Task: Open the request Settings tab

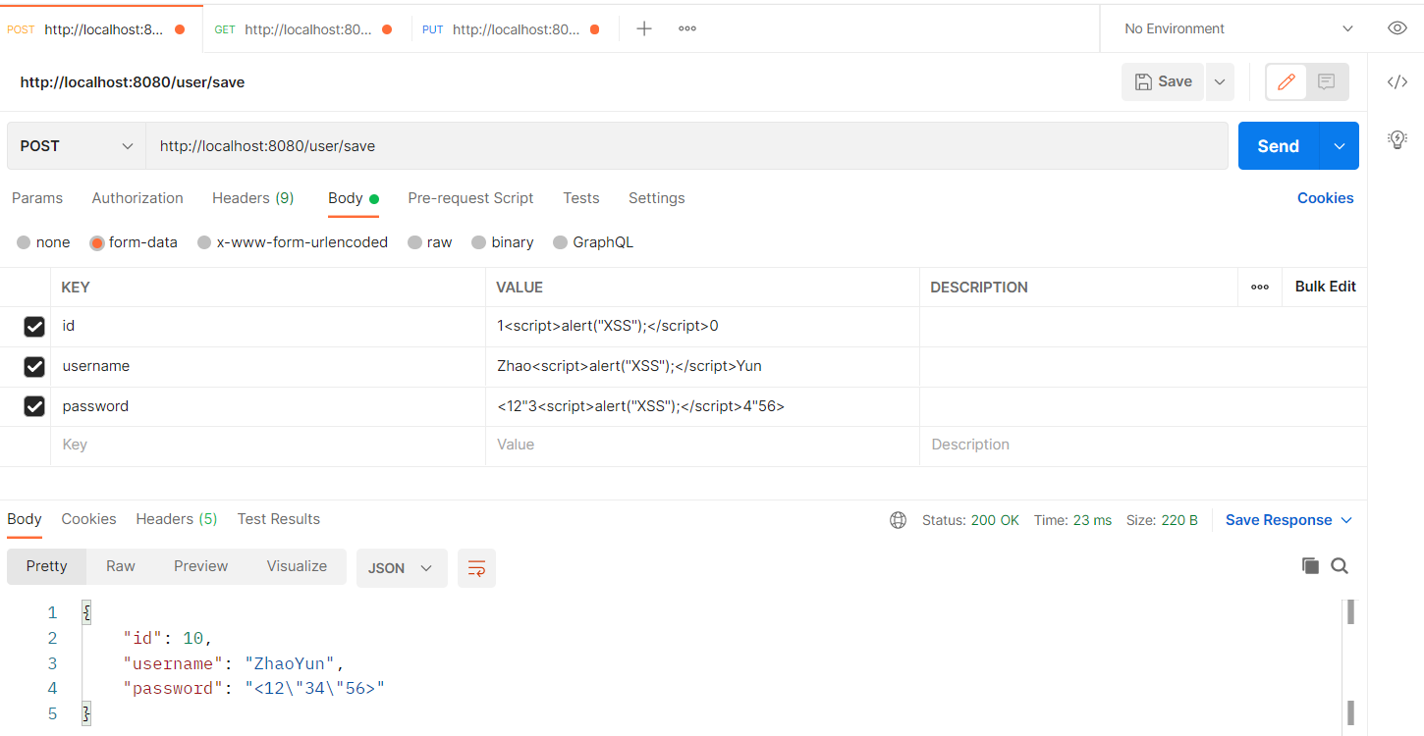Action: tap(657, 198)
